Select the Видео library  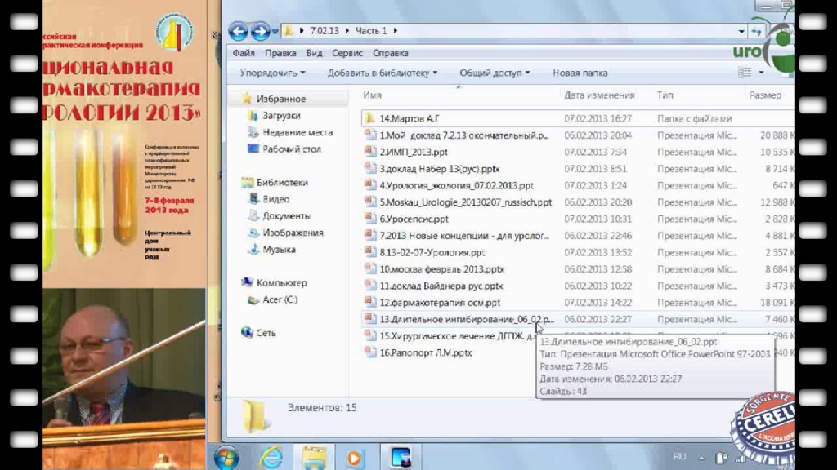275,199
